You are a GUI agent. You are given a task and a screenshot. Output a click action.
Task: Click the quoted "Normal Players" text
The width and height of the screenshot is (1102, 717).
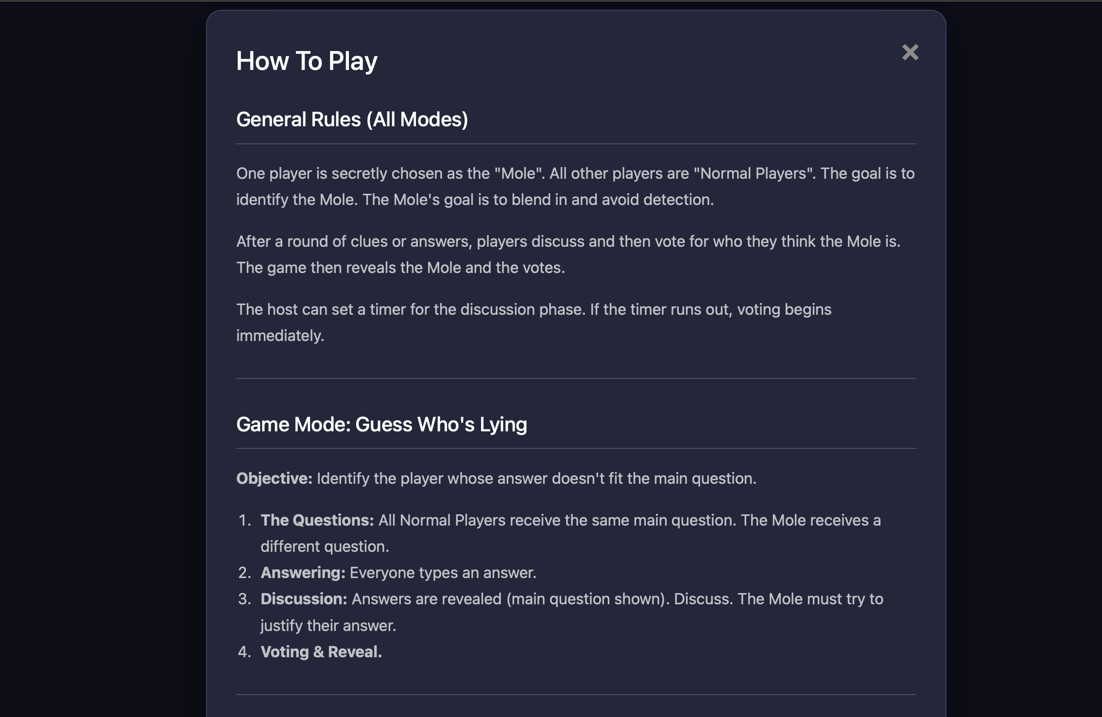[x=755, y=173]
